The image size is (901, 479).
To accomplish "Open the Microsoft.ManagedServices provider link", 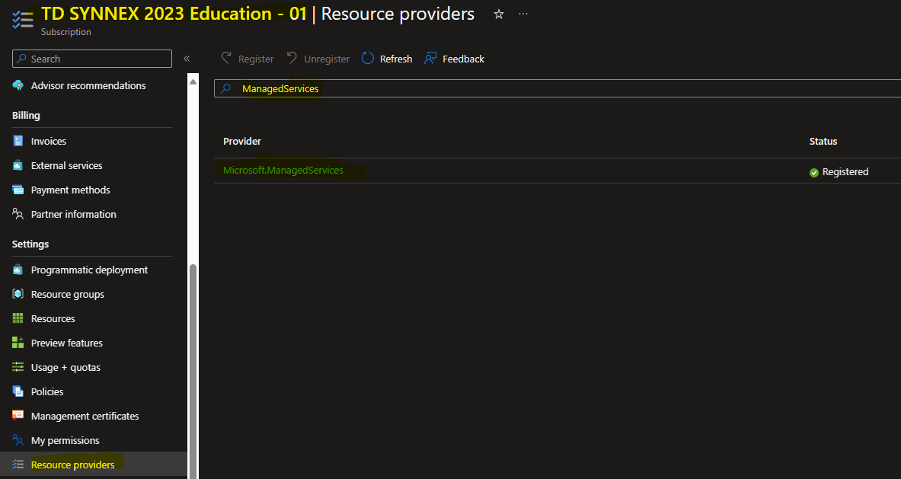I will [x=283, y=171].
